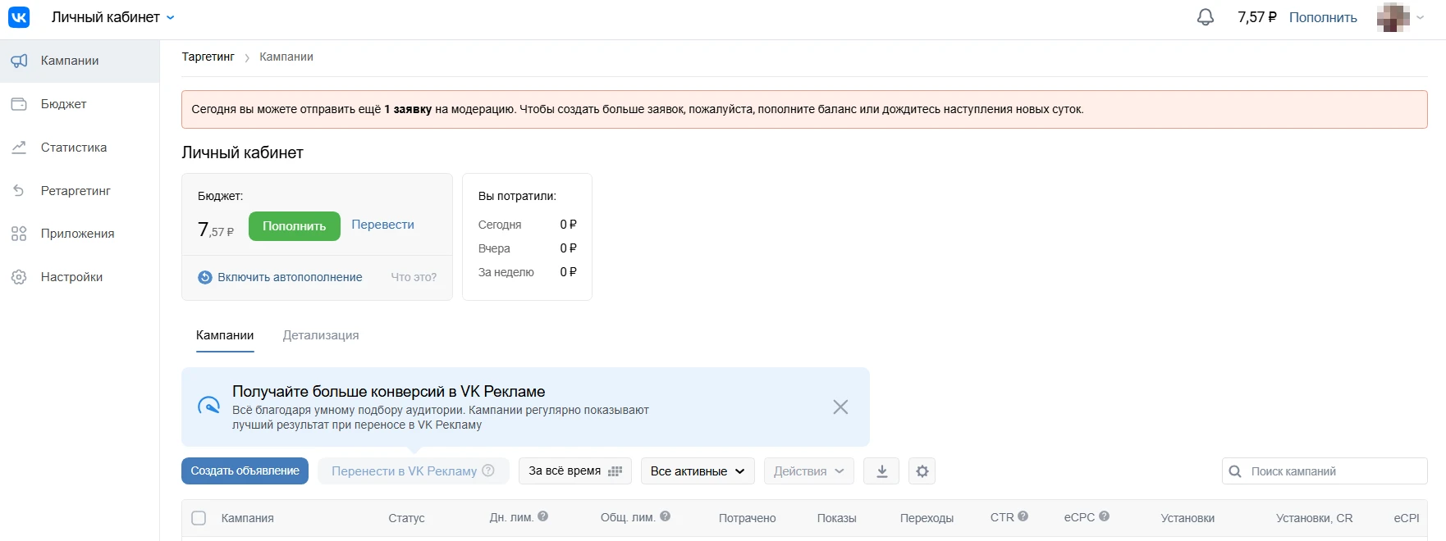Screen dimensions: 1446x541
Task: Click the VK logo icon
Action: [19, 17]
